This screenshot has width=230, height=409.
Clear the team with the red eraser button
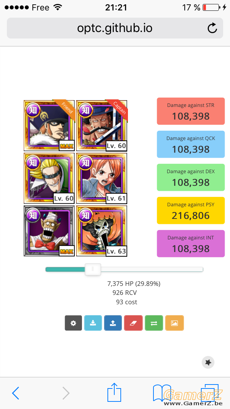pos(133,323)
